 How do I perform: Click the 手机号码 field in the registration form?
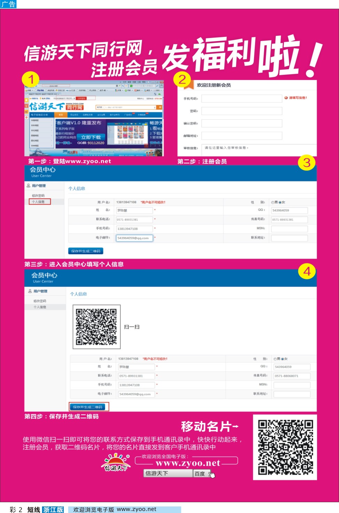[x=242, y=98]
